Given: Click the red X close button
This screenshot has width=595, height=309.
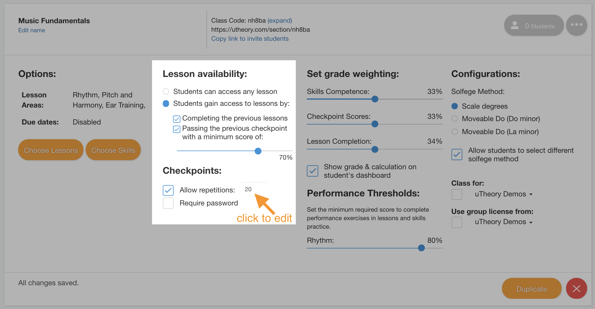Looking at the screenshot, I should click(576, 288).
